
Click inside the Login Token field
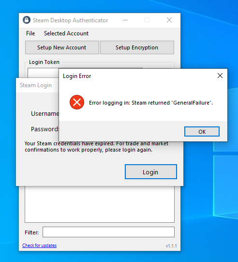43,73
